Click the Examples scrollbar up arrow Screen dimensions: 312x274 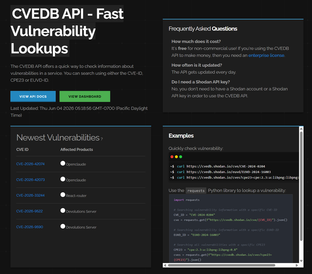(301, 129)
